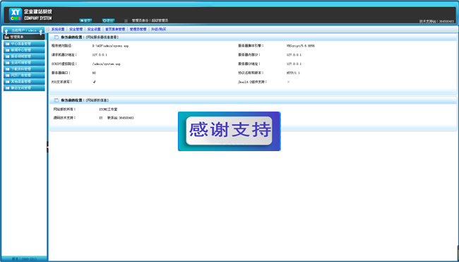
Task: Open 管理员管理 in the top menu
Action: (x=138, y=29)
